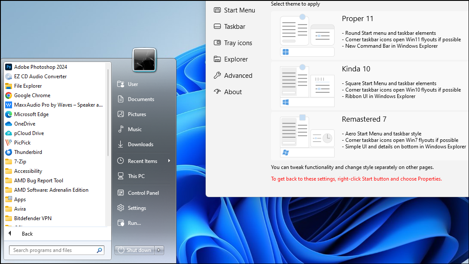Click the Pictures icon in start menu
This screenshot has width=469, height=264.
pos(121,114)
